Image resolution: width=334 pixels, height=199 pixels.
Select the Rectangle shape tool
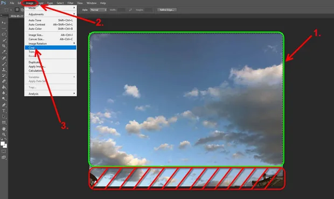[4, 123]
